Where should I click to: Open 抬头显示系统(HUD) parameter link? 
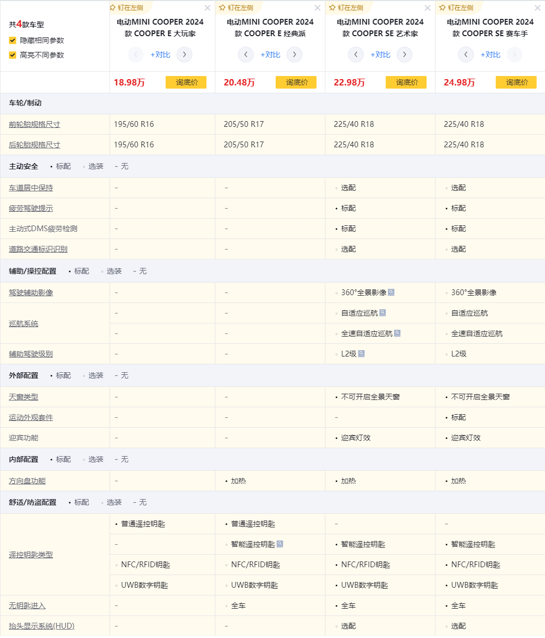42,626
